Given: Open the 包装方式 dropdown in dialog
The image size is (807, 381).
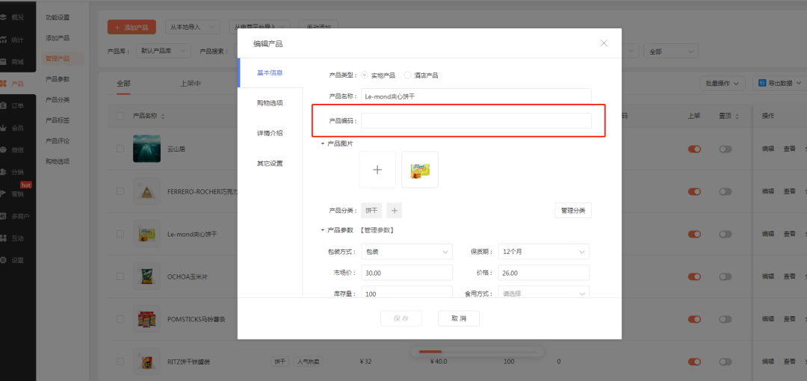Looking at the screenshot, I should point(406,252).
